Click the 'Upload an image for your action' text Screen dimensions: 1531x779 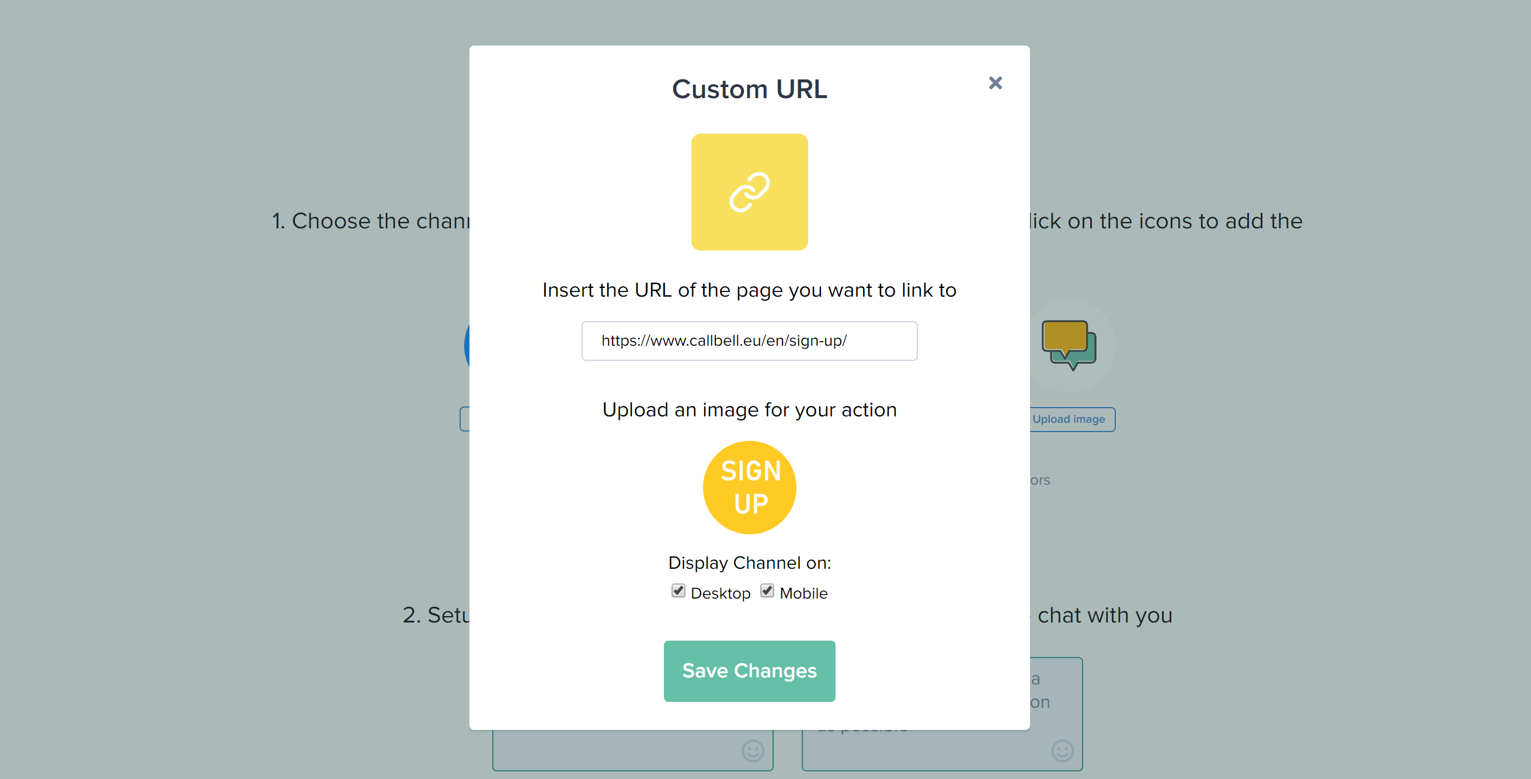coord(750,409)
